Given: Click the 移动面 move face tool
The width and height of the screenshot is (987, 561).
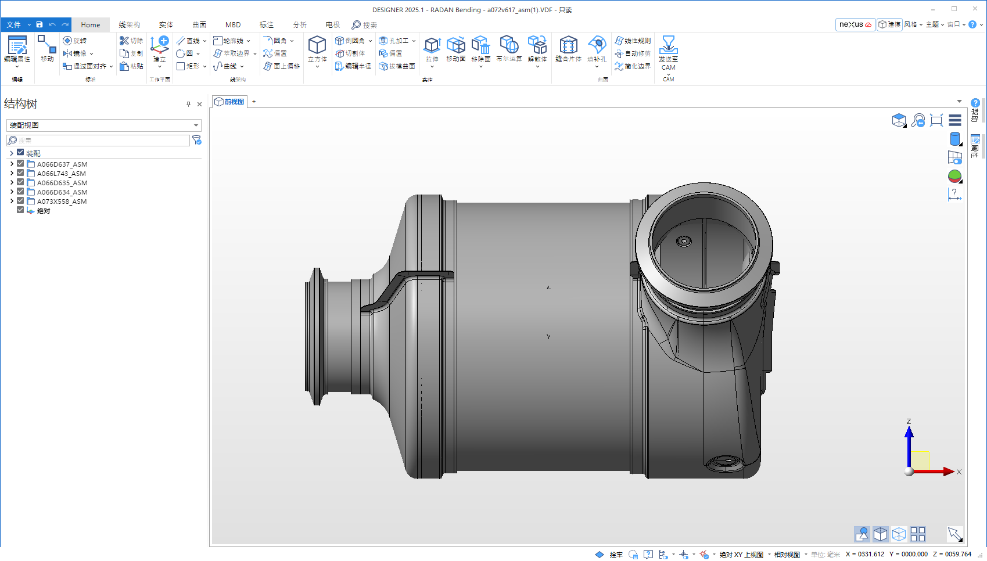Looking at the screenshot, I should click(456, 49).
